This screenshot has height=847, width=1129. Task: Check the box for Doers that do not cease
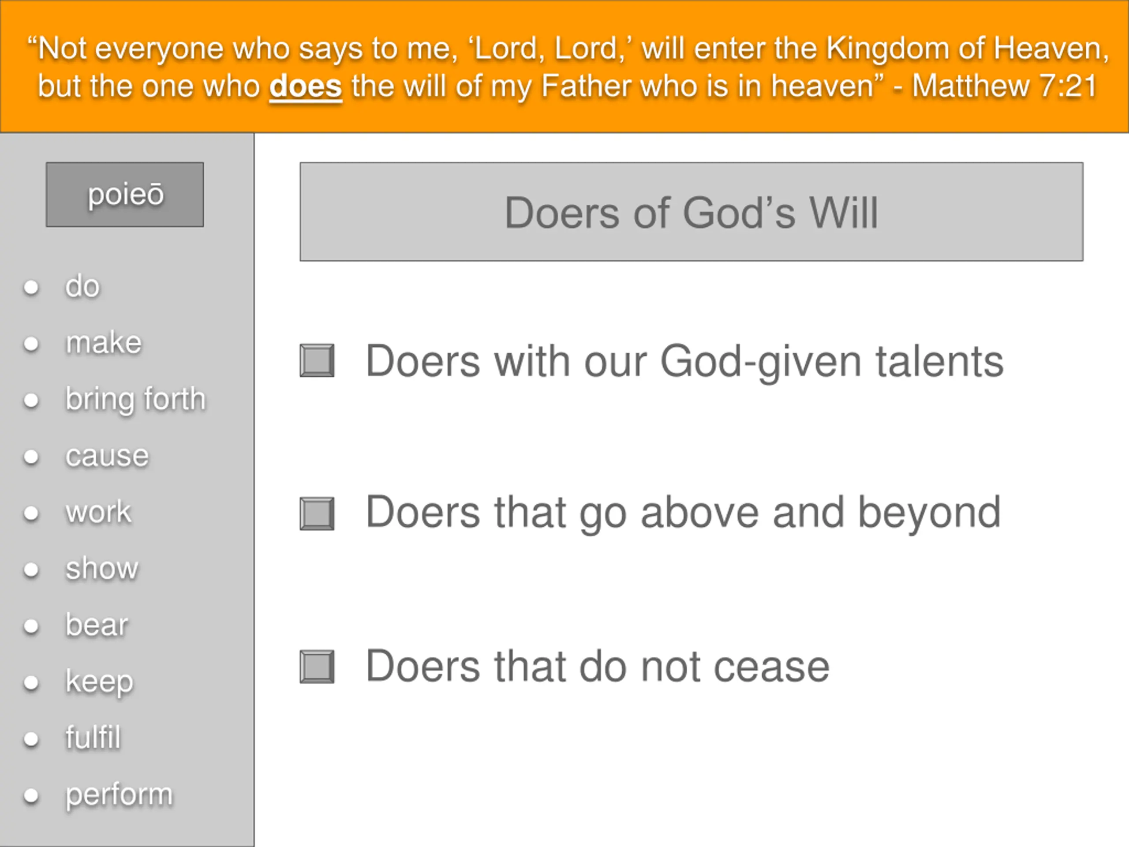pos(317,667)
